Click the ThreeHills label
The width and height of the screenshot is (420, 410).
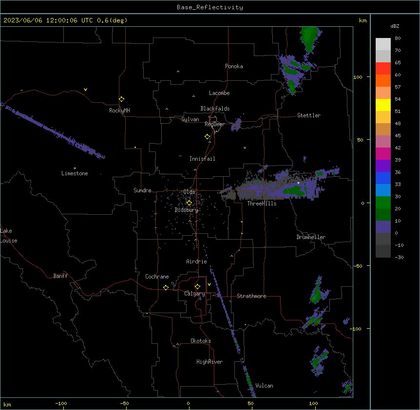(x=262, y=204)
